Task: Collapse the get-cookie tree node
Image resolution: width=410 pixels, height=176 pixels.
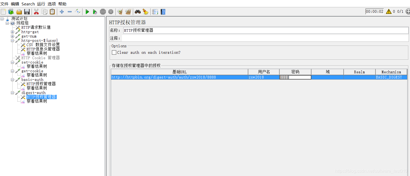Action: 13,71
